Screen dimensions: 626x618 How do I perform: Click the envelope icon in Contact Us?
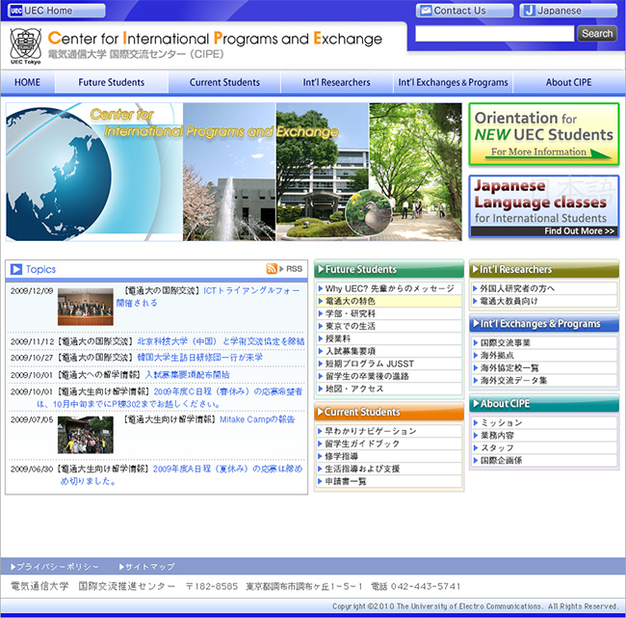[x=427, y=11]
